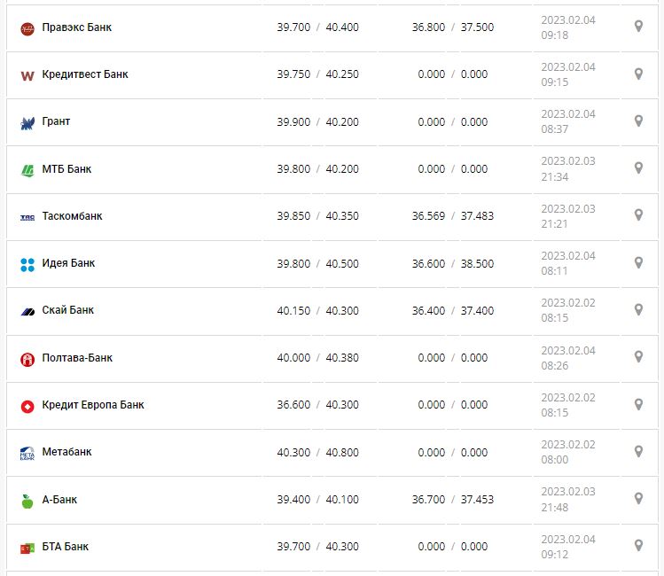
Task: Open the Кредит Европа Банк link
Action: coord(93,405)
